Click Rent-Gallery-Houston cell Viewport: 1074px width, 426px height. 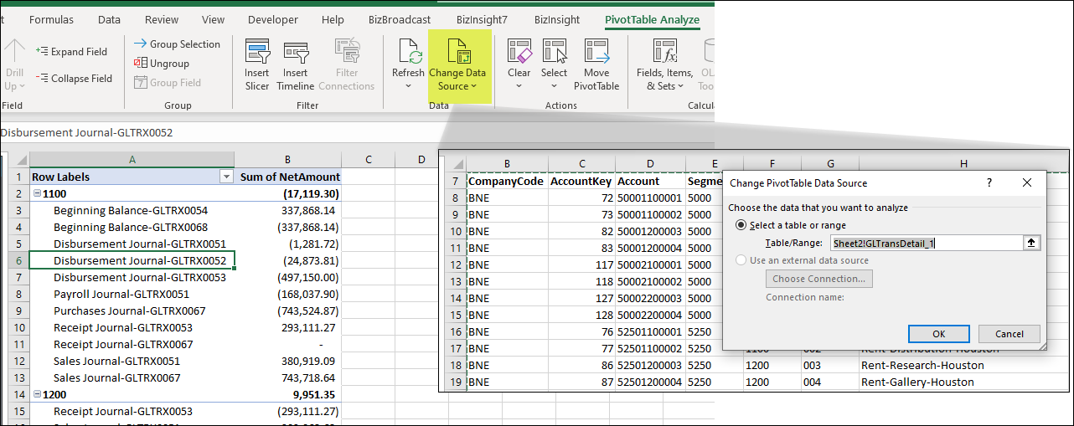[x=963, y=382]
